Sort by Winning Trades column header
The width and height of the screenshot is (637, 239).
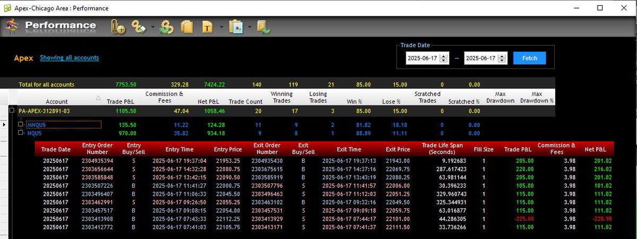point(282,97)
